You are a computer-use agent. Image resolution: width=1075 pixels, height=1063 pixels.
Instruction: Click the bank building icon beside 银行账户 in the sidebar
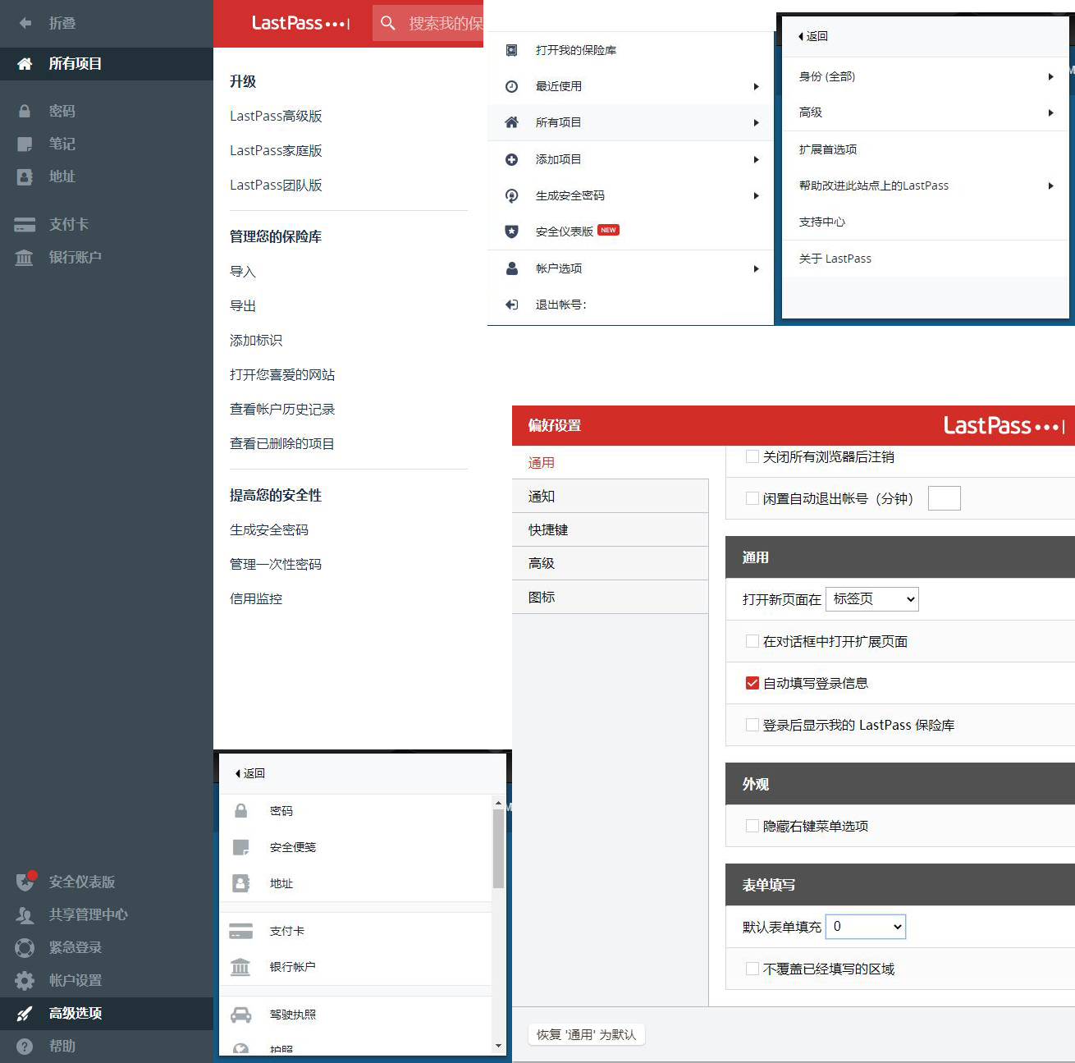point(25,257)
